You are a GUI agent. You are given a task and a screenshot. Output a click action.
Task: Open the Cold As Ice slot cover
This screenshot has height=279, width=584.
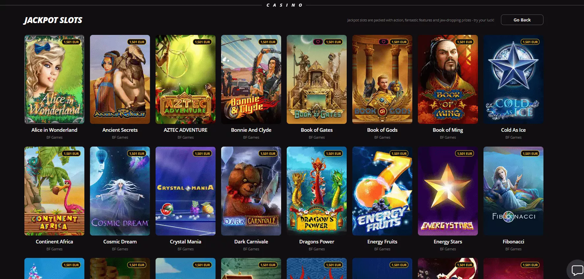point(513,79)
